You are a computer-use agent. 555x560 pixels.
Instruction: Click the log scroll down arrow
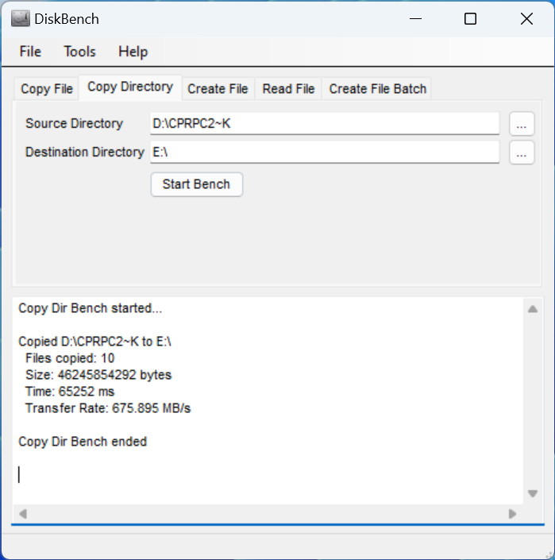tap(533, 493)
